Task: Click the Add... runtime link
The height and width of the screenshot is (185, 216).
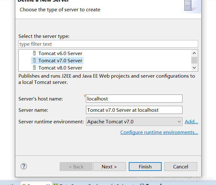Action: (191, 121)
